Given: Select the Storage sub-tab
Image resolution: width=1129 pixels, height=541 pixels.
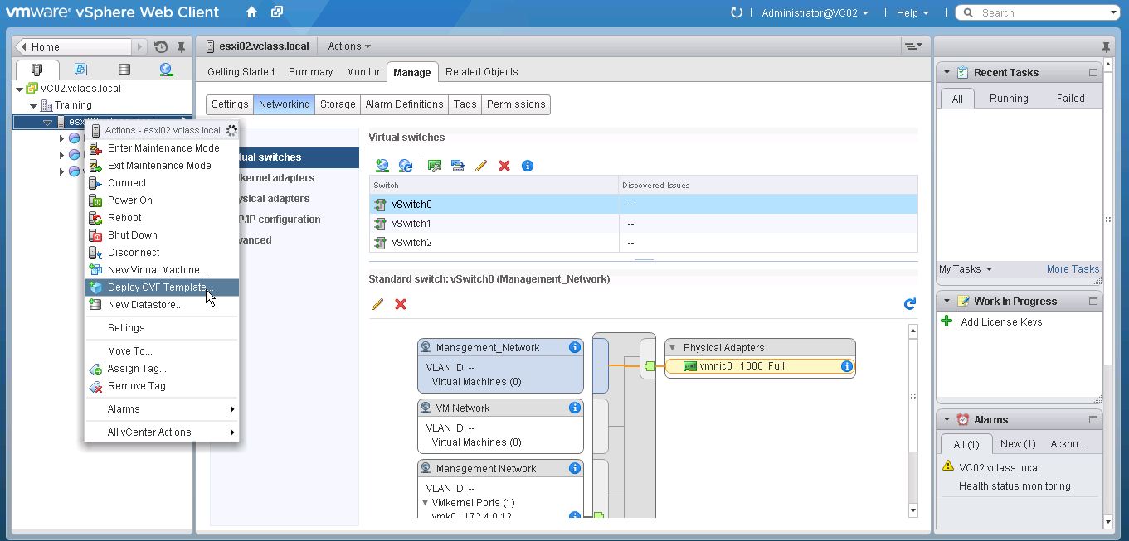Looking at the screenshot, I should pyautogui.click(x=338, y=104).
